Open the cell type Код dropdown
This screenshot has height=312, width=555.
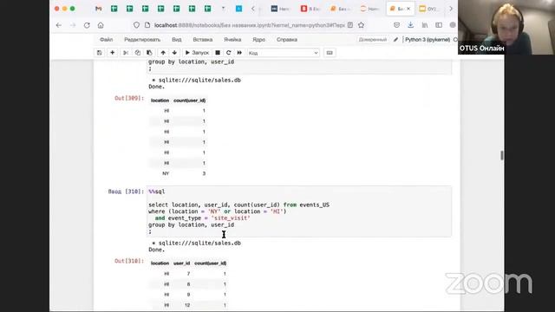coord(284,53)
